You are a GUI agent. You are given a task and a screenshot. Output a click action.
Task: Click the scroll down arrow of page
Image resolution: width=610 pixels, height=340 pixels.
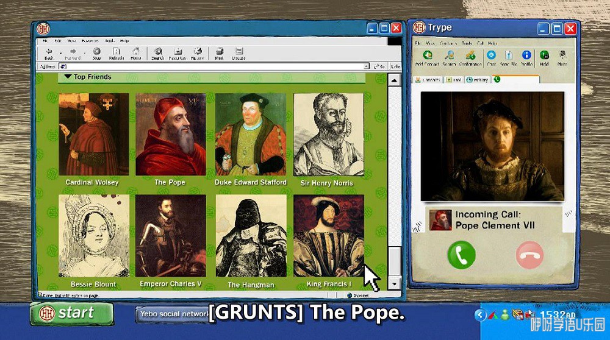pos(394,283)
